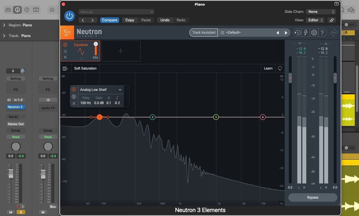Open the Analog Low Shelf filter shape dropdown
359x216 pixels.
(x=100, y=89)
